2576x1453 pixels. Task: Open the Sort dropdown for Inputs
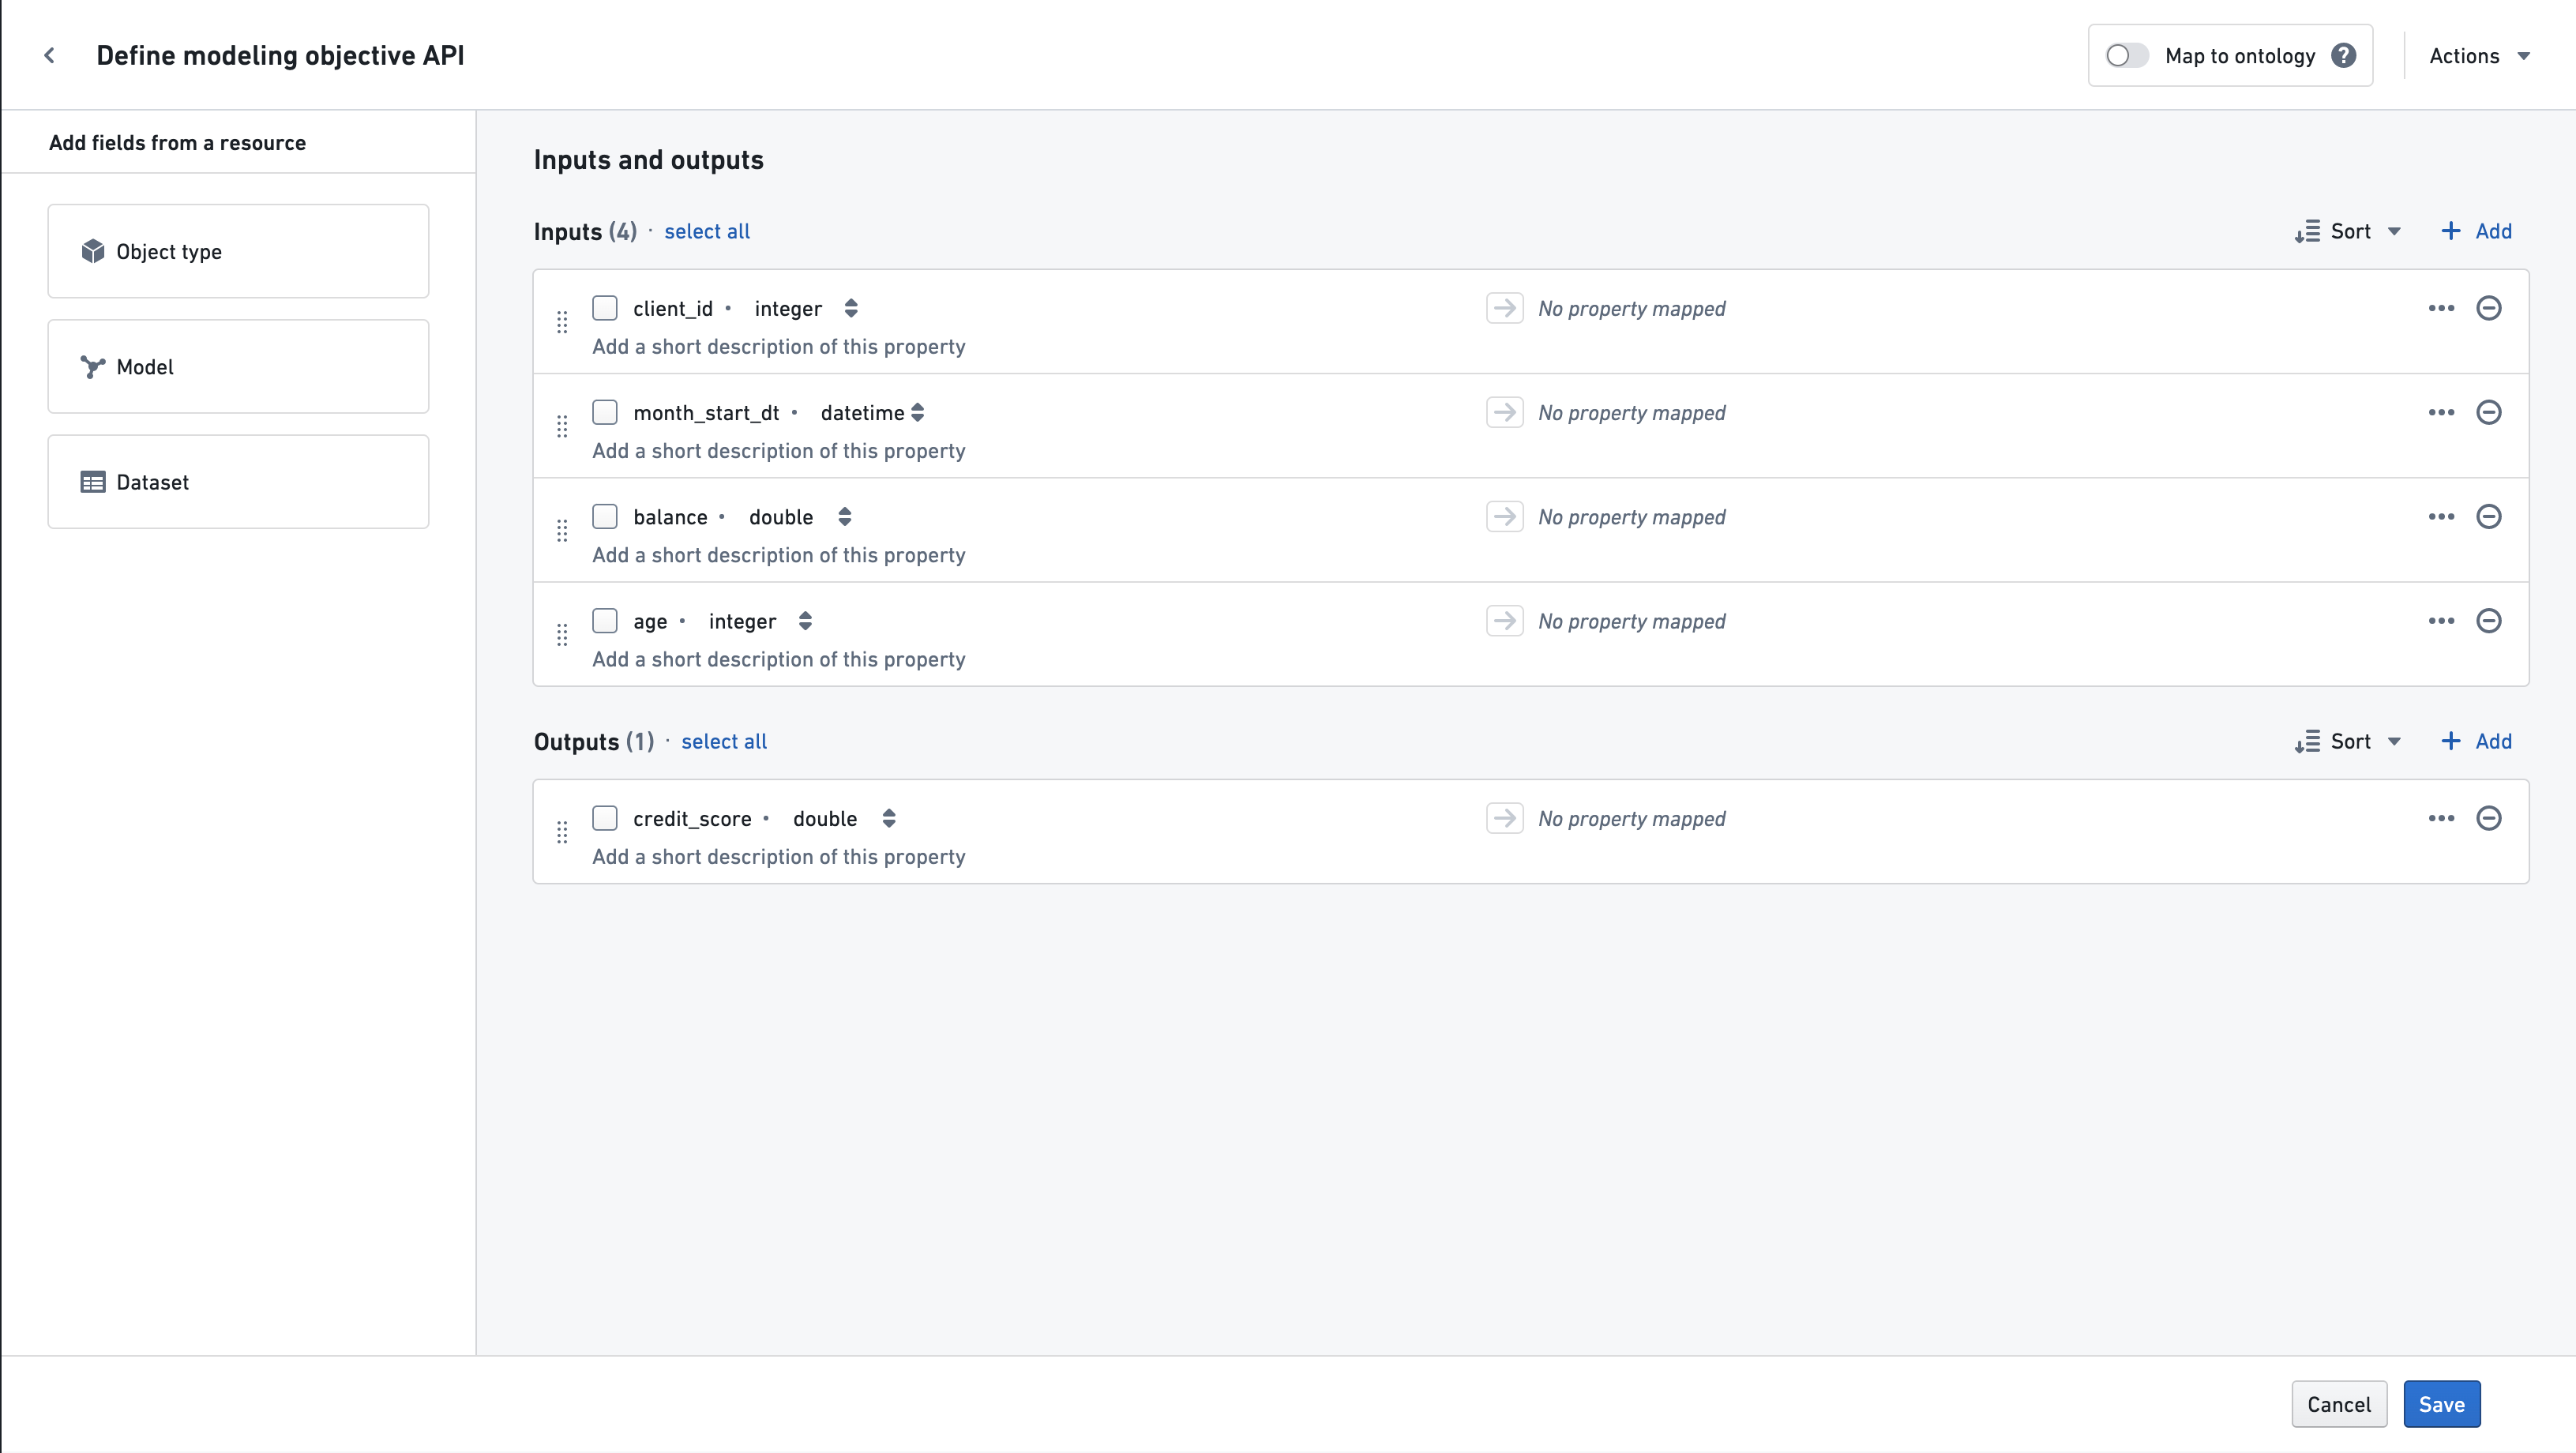pos(2349,230)
